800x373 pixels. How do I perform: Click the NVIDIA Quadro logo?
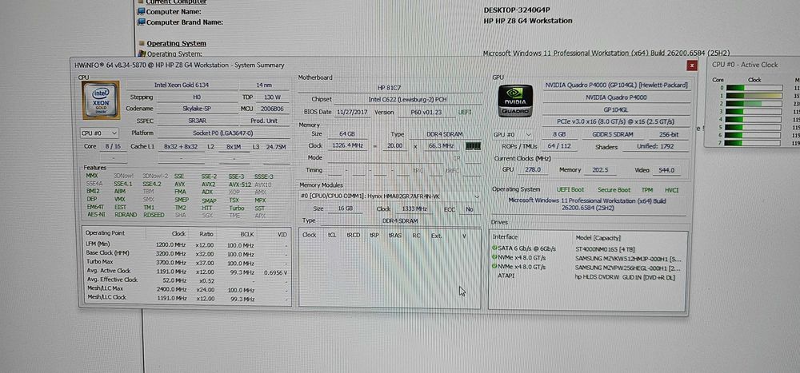point(515,101)
